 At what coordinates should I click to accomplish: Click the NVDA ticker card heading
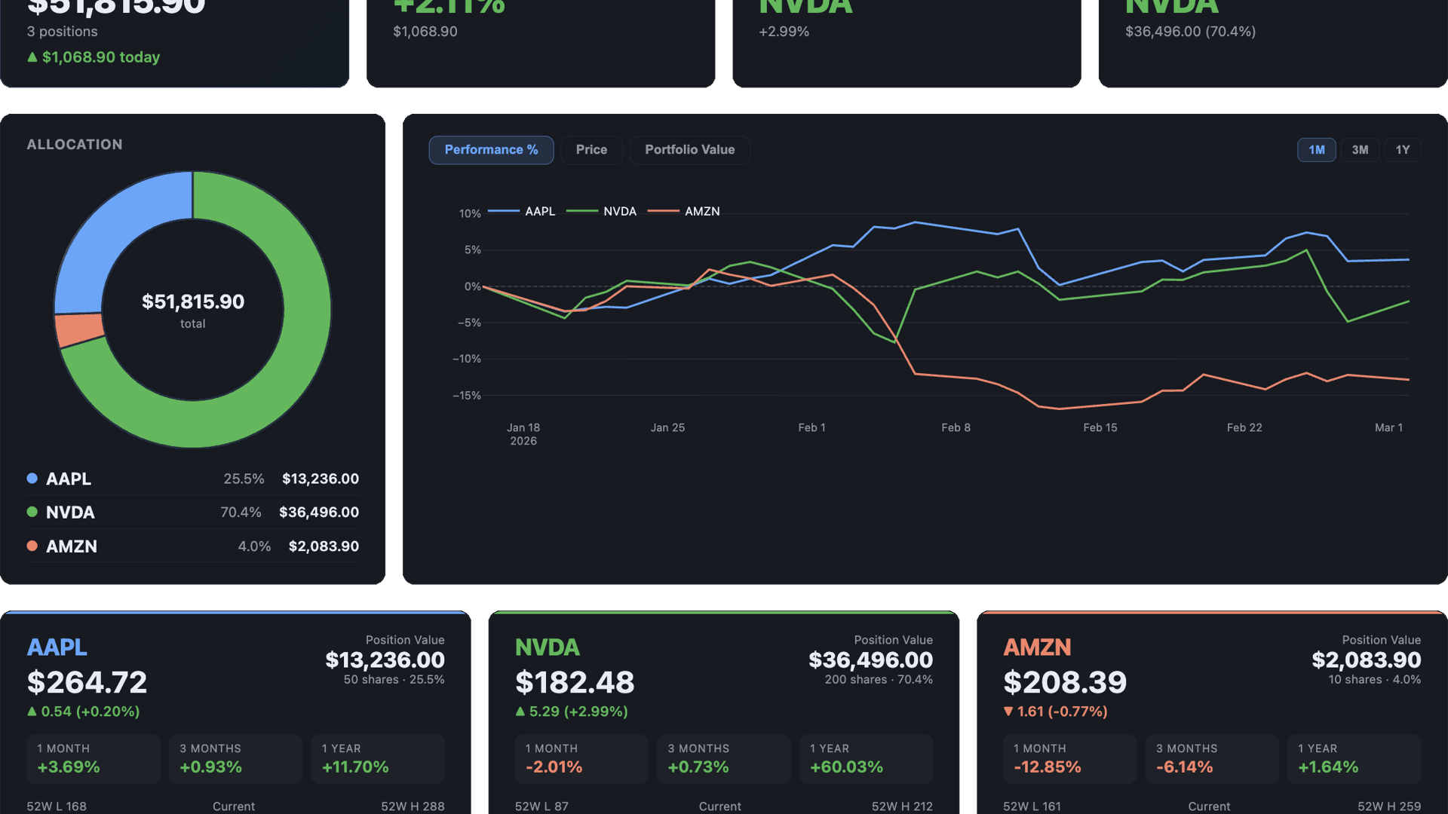[x=548, y=647]
